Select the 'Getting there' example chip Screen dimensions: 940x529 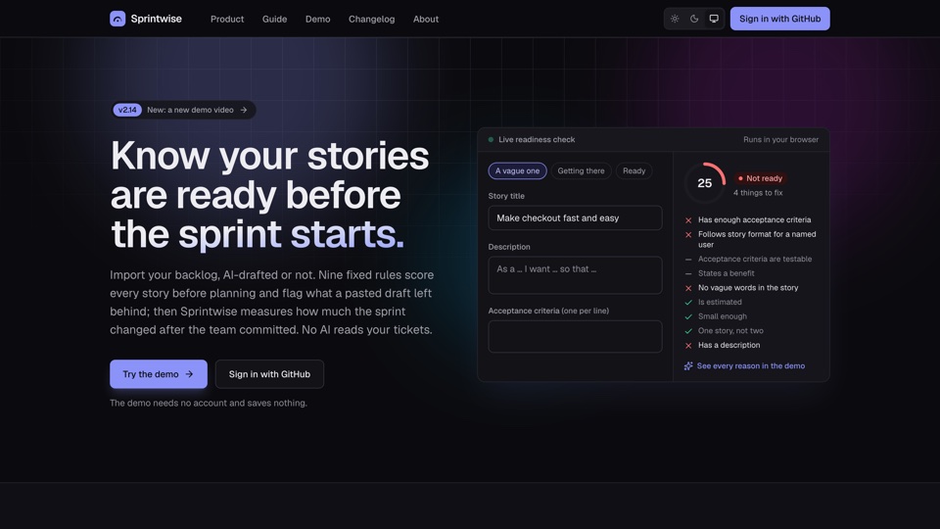pyautogui.click(x=581, y=170)
